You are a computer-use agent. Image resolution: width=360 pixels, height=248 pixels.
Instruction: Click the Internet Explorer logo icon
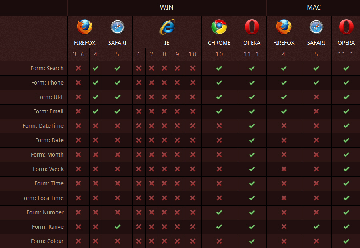tap(167, 27)
